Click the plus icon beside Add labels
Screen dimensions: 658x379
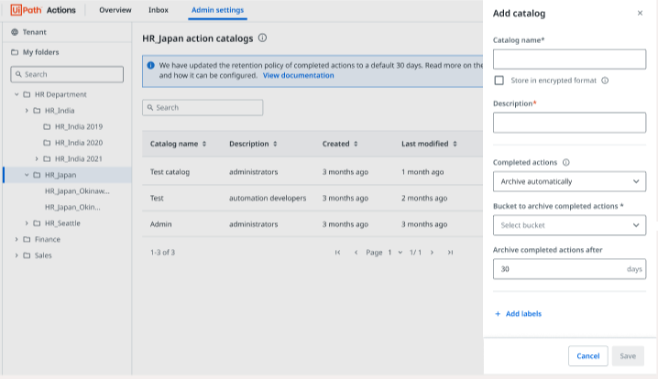tap(498, 314)
